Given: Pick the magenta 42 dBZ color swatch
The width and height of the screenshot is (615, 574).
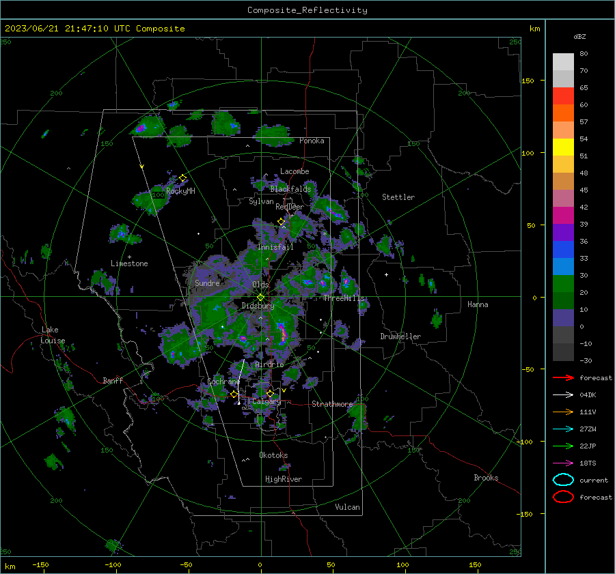Looking at the screenshot, I should (x=563, y=216).
